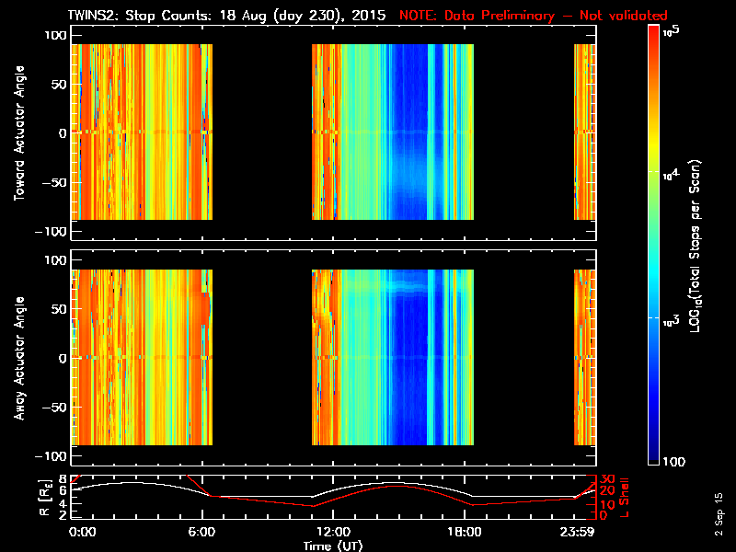Click the blue low-count region in the Away panel

[405, 368]
